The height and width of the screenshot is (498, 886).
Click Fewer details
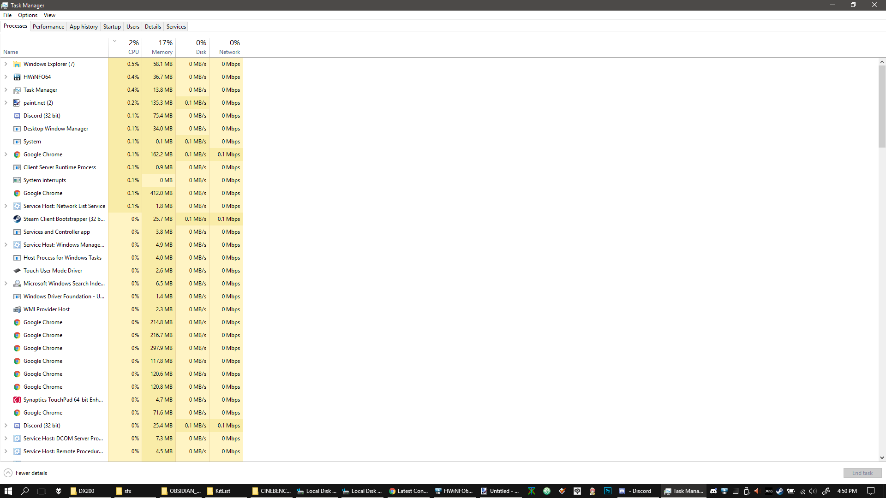click(x=25, y=473)
